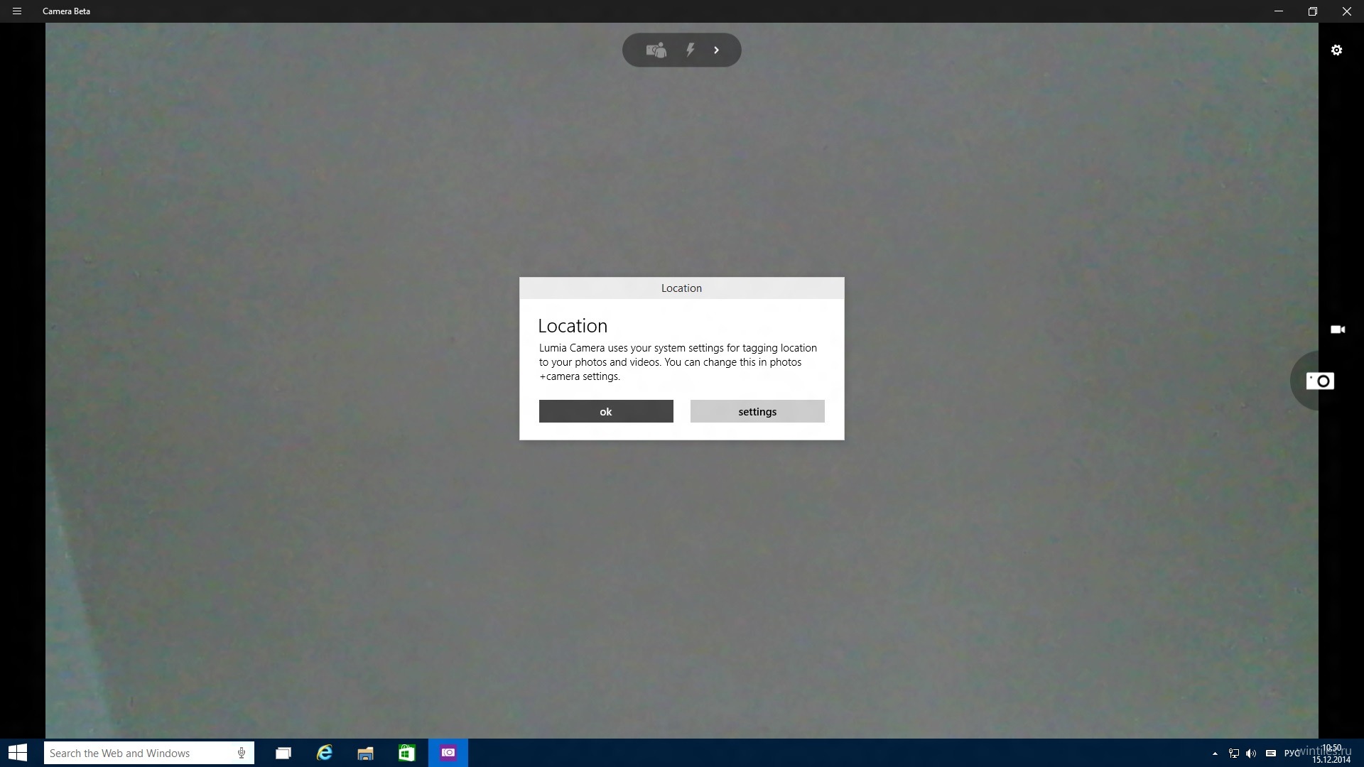Select the Camera app taskbar icon

coord(448,753)
